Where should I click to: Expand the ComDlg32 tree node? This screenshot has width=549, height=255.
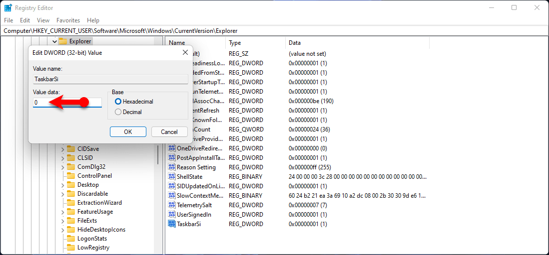pyautogui.click(x=62, y=167)
